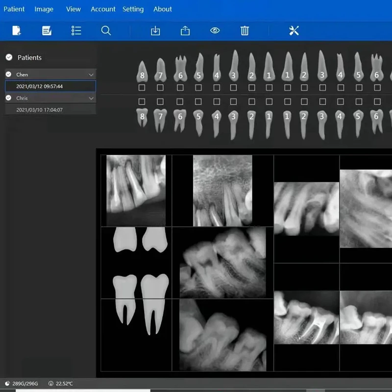
Task: Select the 2021/03/12 09:57:44 record
Action: [x=39, y=86]
